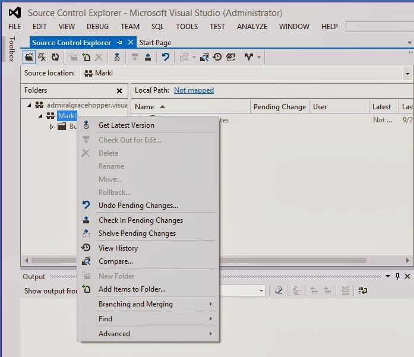The width and height of the screenshot is (414, 357).
Task: Select Shelve Pending Changes
Action: point(148,233)
